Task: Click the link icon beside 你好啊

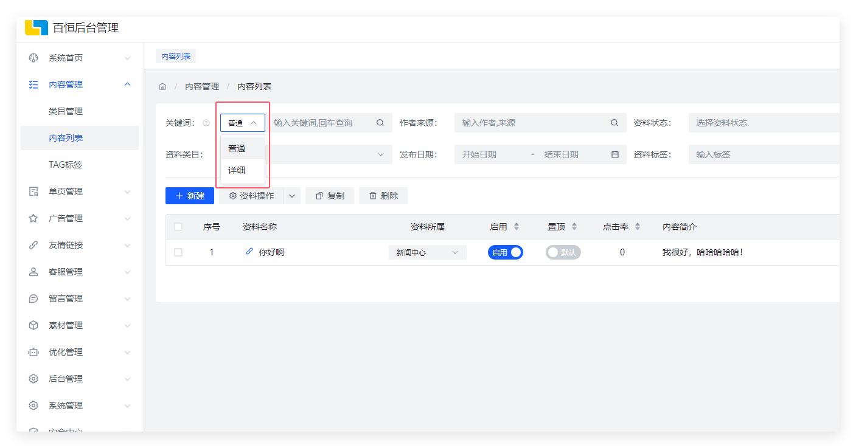Action: 249,252
